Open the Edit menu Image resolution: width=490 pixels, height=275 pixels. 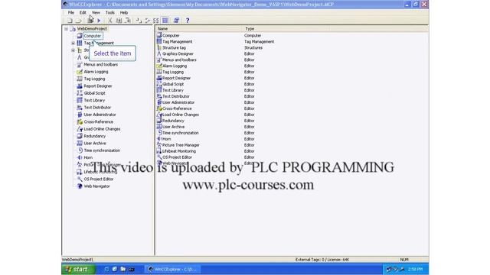[83, 13]
